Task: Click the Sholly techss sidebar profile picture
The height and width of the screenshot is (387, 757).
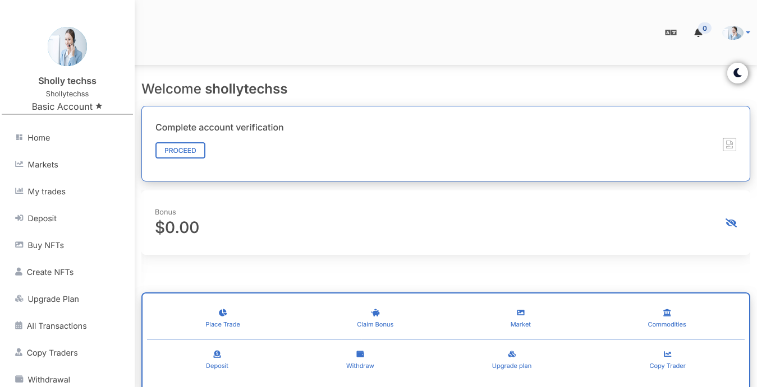Action: point(67,46)
